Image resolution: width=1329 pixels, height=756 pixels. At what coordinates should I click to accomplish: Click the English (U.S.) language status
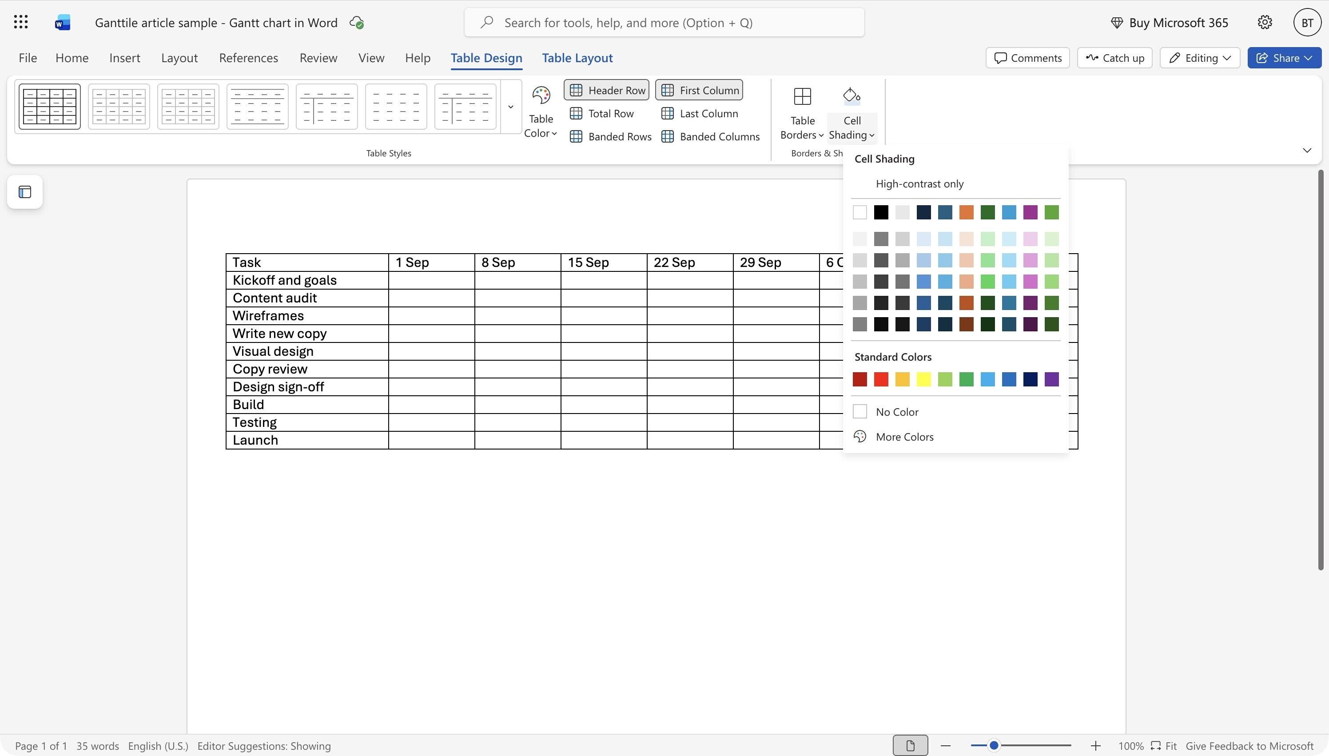[158, 746]
